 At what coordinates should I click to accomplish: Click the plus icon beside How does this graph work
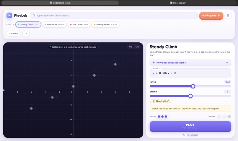click(x=154, y=63)
